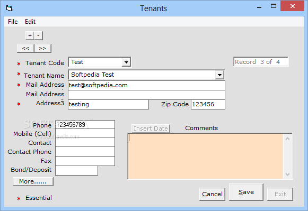Click the Cancel button

(x=212, y=194)
